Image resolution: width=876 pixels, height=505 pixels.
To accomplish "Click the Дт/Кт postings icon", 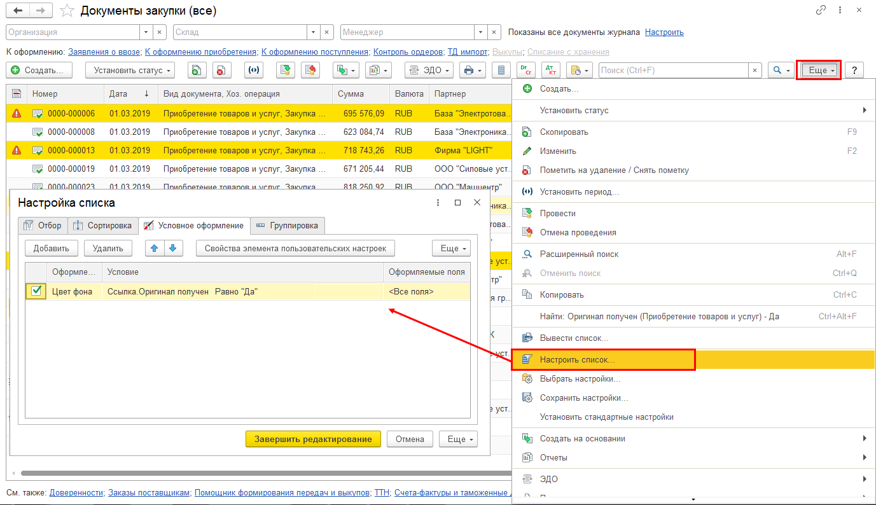I will pos(550,70).
